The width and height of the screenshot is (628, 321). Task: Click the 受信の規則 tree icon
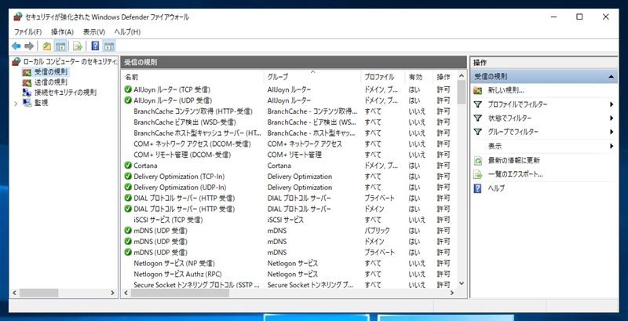coord(27,72)
